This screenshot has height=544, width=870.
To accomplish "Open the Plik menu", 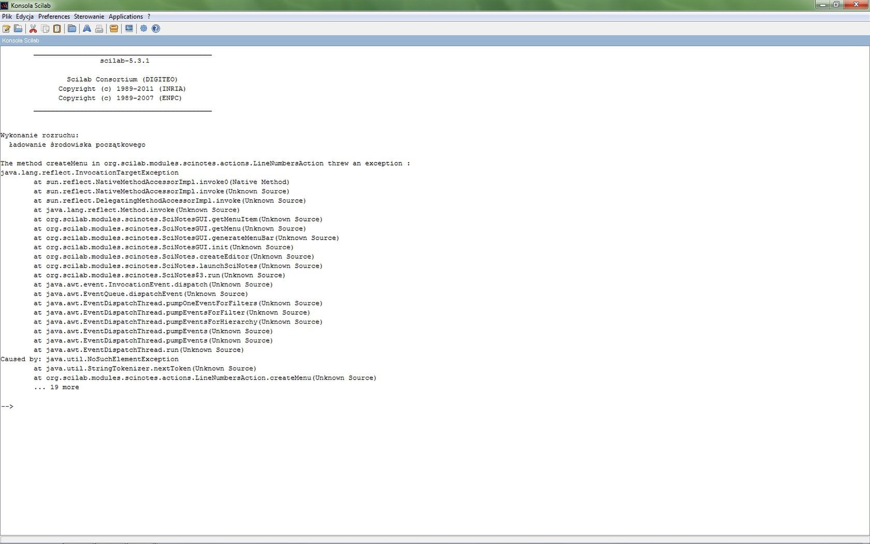I will coord(7,17).
